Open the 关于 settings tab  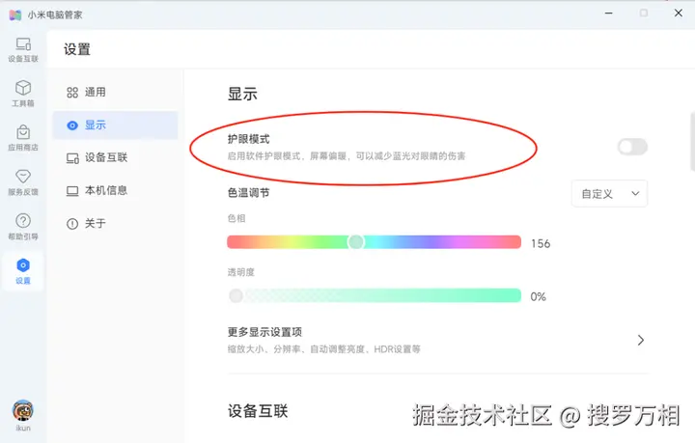tap(115, 223)
